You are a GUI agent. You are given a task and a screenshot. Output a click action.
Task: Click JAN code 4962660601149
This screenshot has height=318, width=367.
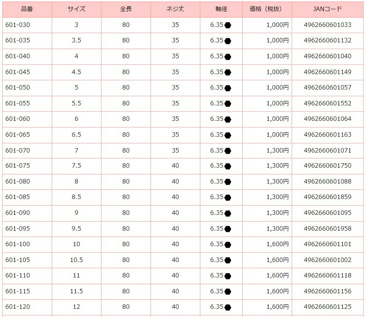pyautogui.click(x=328, y=72)
